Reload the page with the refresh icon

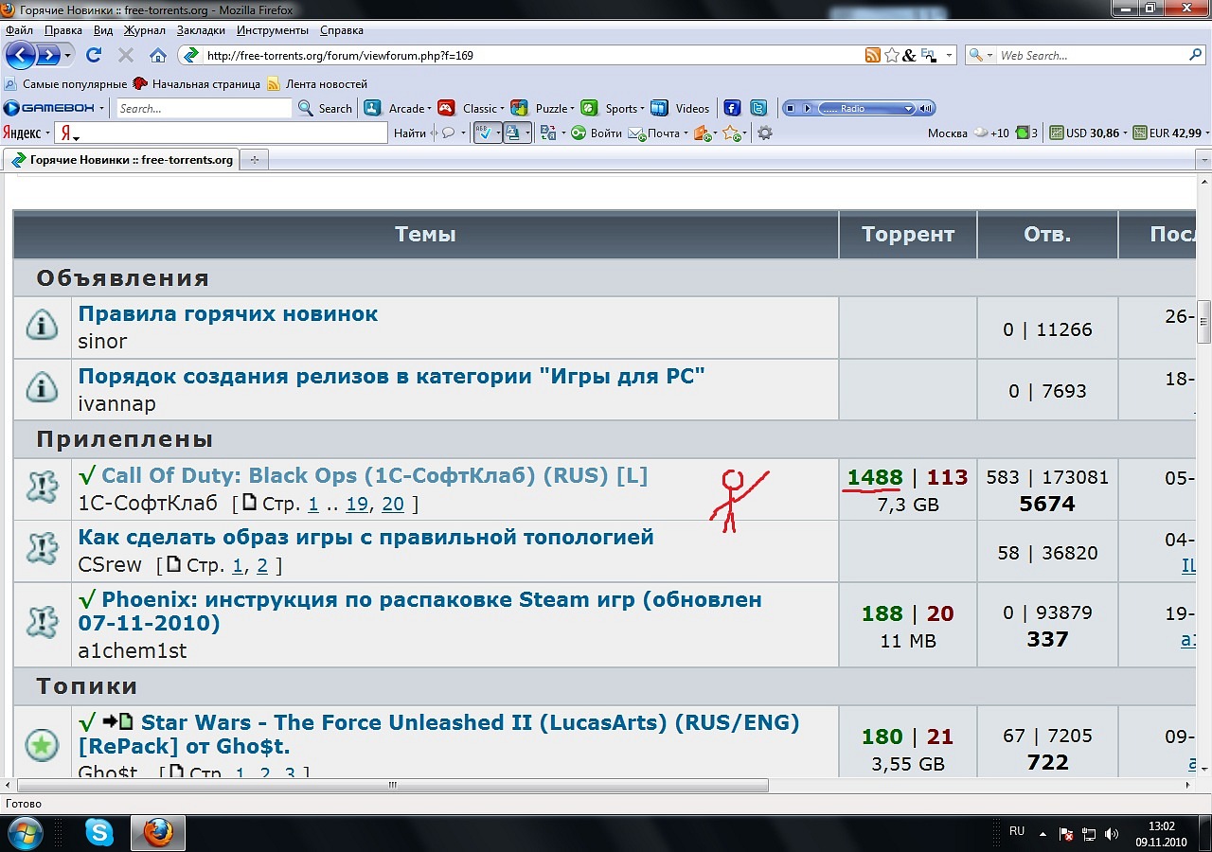click(94, 56)
